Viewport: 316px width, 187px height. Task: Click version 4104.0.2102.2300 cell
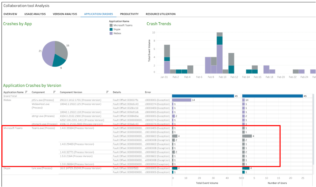coord(81,116)
